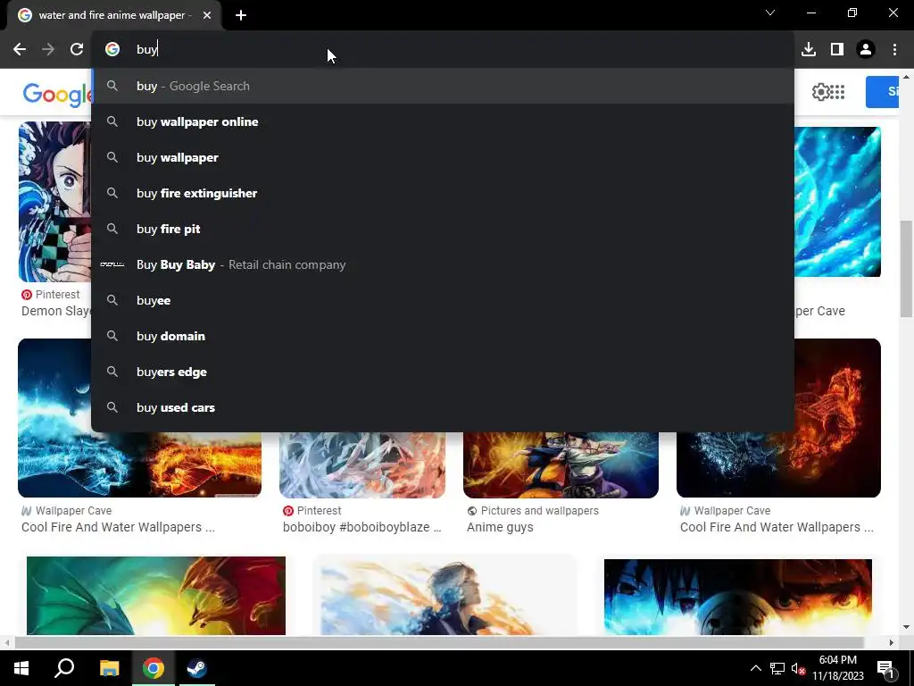Click the address bar containing buy
This screenshot has width=914, height=686.
tap(443, 50)
